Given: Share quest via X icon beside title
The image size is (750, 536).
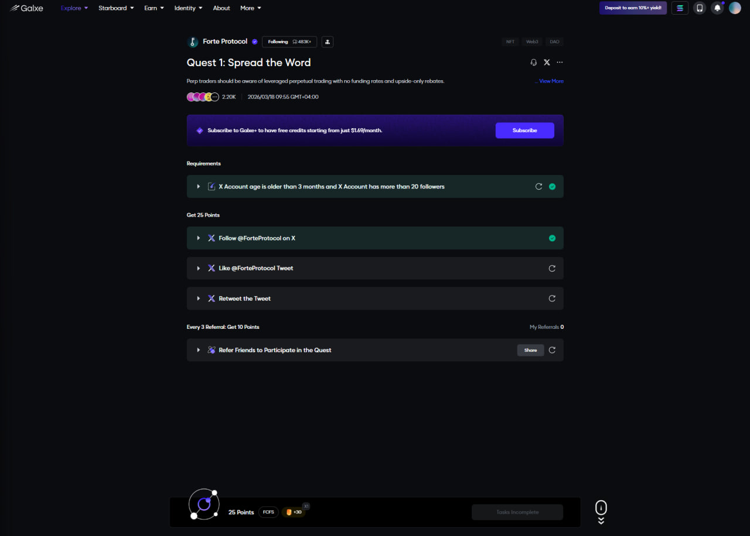Looking at the screenshot, I should 547,63.
